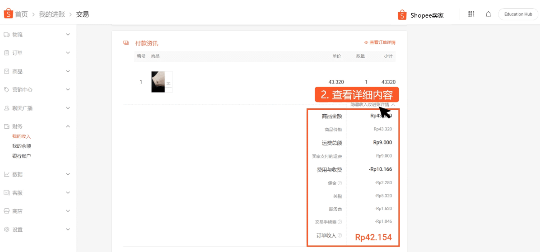Open the apps grid icon

[471, 14]
